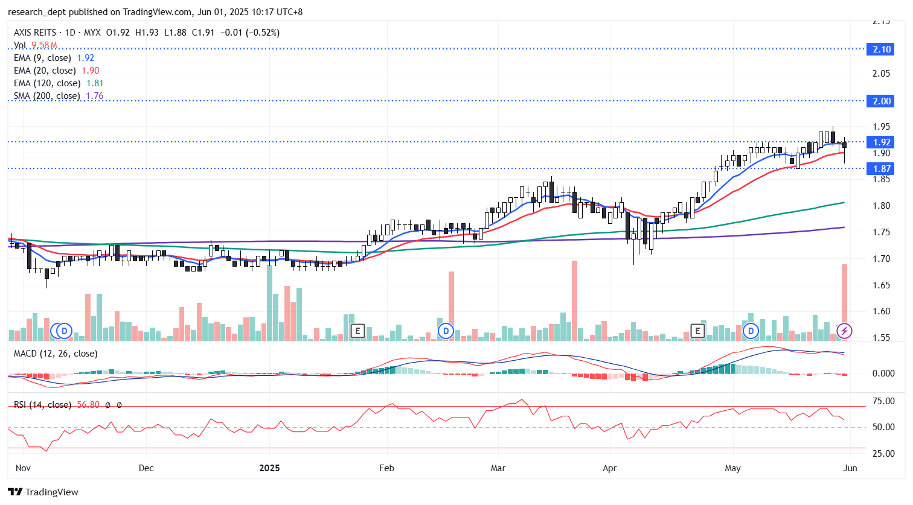Click the open value O1.92
Screen dimensions: 913x505
[118, 33]
